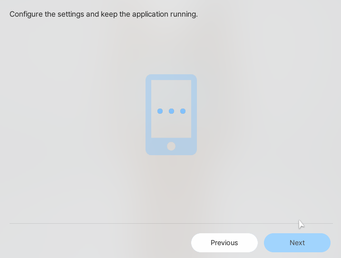Click the "Next" text label

297,243
